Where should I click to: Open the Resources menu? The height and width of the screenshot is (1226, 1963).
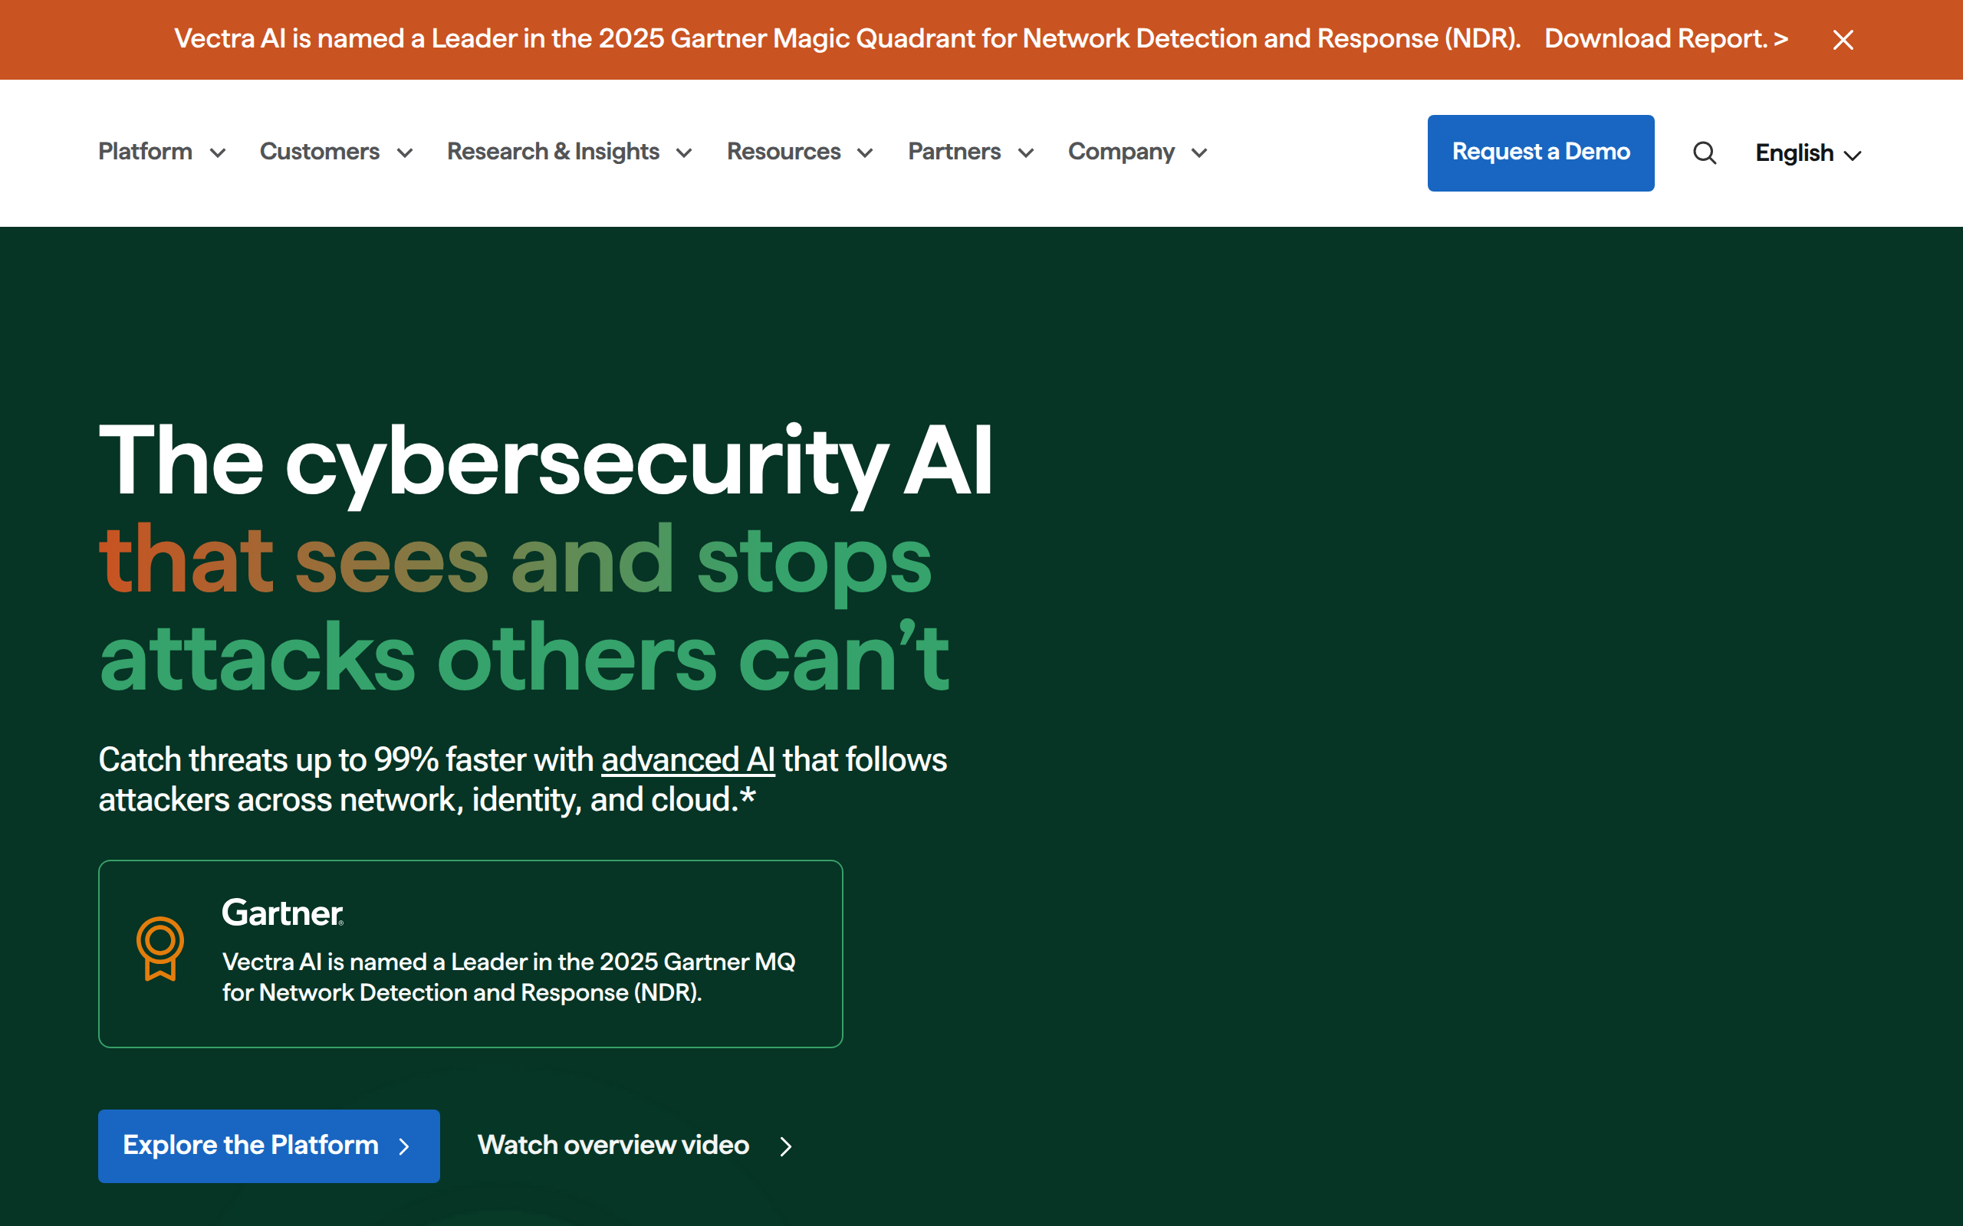click(x=784, y=152)
